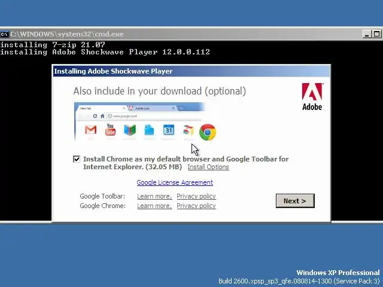Click the Calendar 31 icon in the preview

pyautogui.click(x=169, y=130)
